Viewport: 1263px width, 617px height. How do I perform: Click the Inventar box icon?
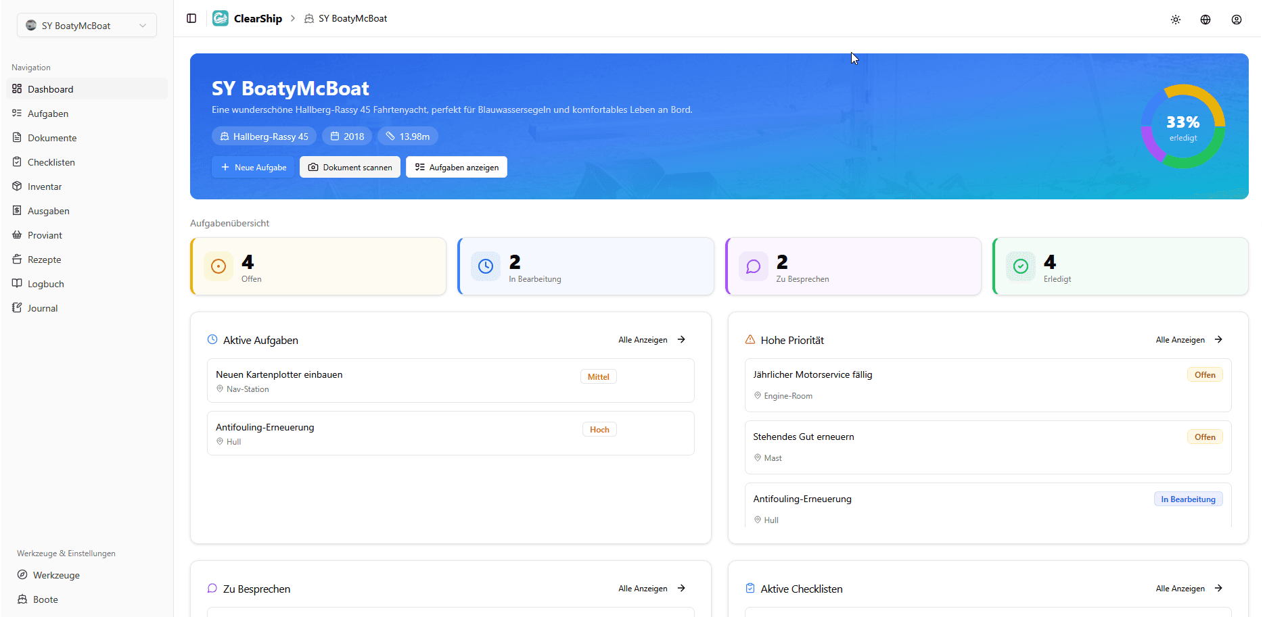pyautogui.click(x=17, y=187)
